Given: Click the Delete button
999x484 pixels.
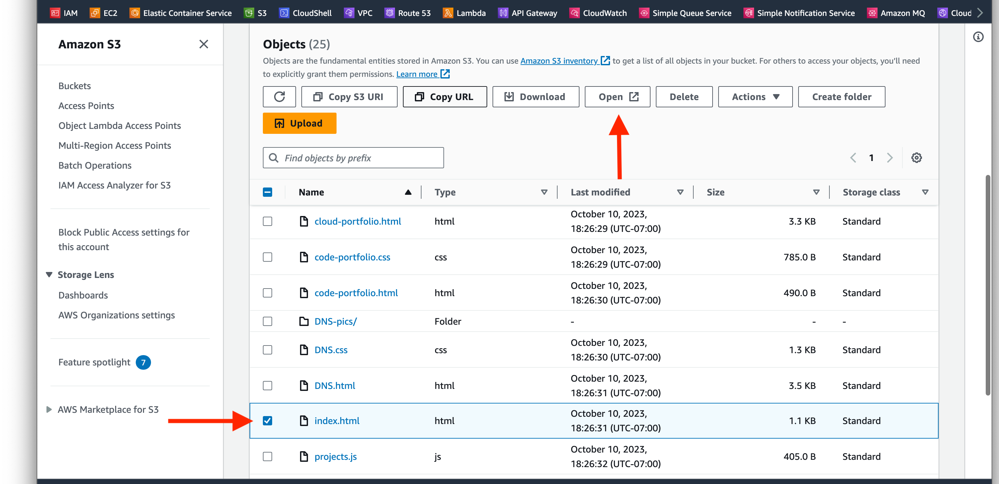Looking at the screenshot, I should coord(684,96).
